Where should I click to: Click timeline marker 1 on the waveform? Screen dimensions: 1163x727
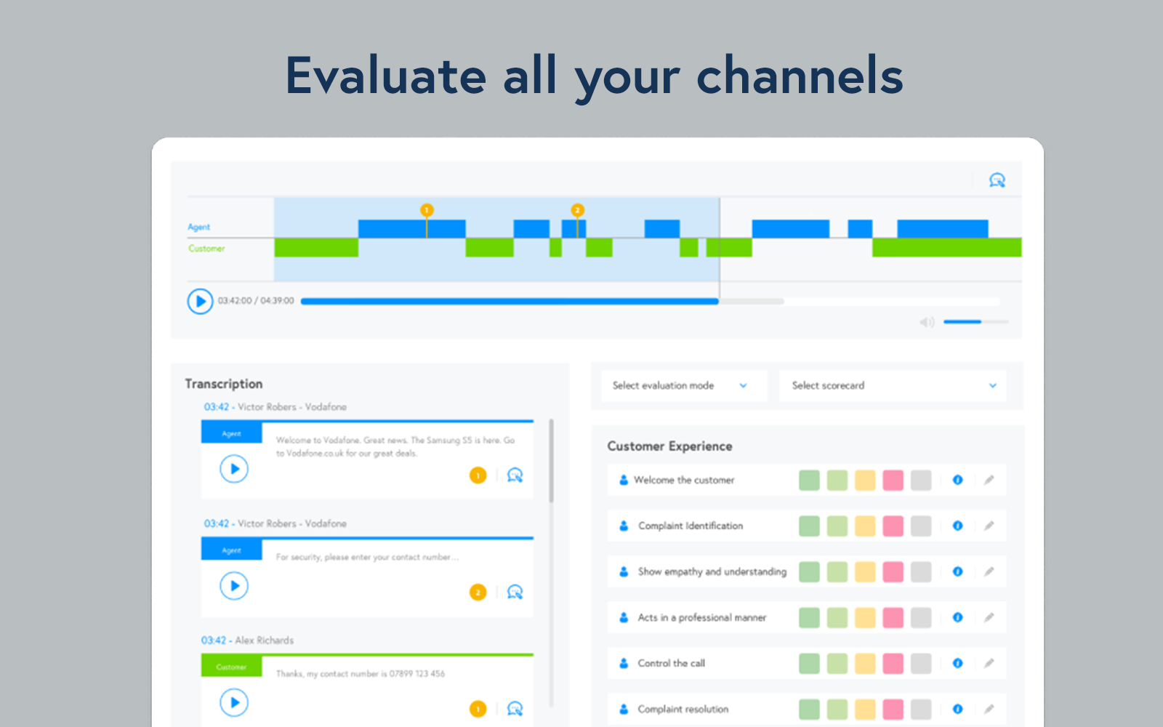[x=427, y=210]
